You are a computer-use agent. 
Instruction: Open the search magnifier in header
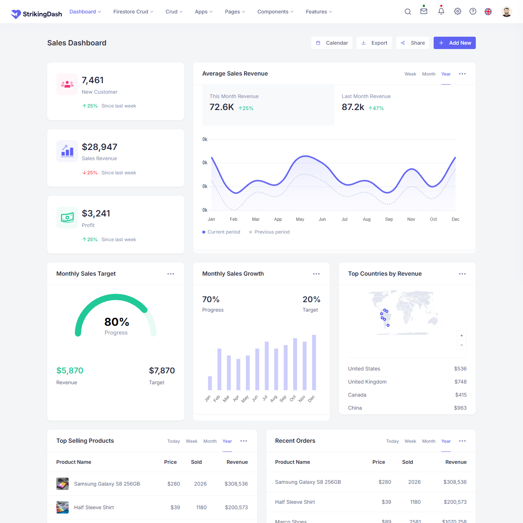408,12
